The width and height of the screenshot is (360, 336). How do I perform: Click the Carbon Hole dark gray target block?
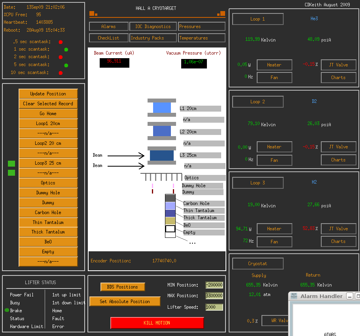(x=170, y=198)
